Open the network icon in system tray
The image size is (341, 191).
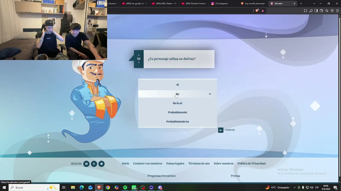click(307, 188)
